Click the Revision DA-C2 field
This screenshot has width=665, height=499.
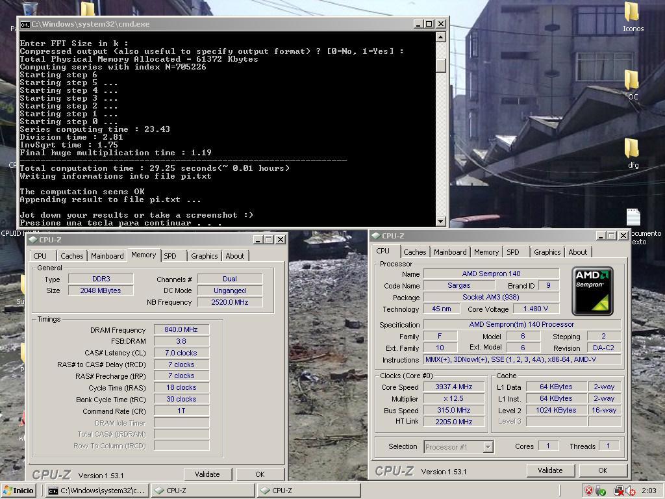[603, 348]
